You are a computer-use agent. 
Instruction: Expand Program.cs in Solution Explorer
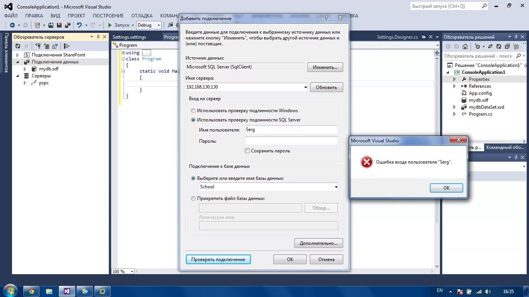(455, 114)
